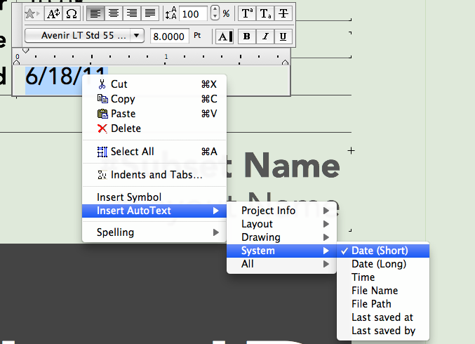Toggle the strikethrough button
The width and height of the screenshot is (475, 344).
[x=283, y=13]
